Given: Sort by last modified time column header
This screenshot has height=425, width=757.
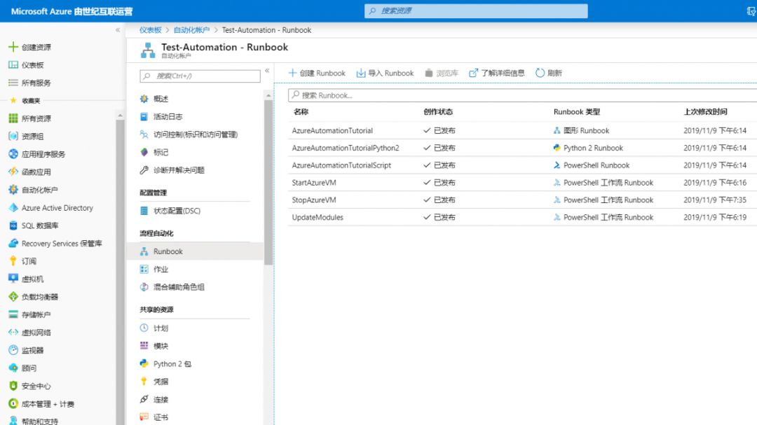Looking at the screenshot, I should point(705,111).
